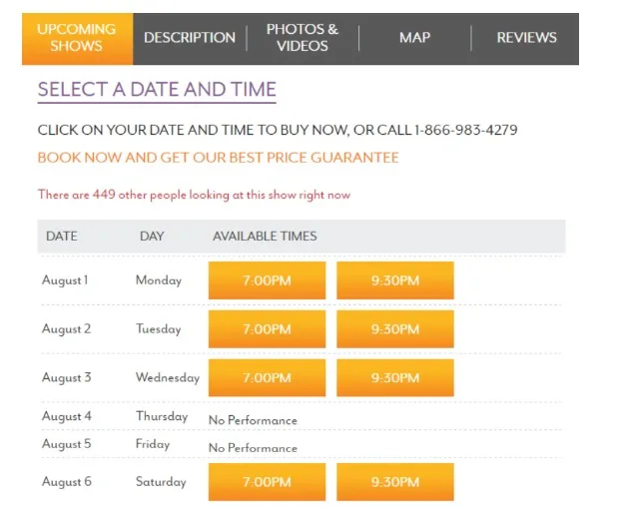Click the phone number 1-866-983-4279
Viewport: 621px width, 507px height.
click(x=465, y=130)
